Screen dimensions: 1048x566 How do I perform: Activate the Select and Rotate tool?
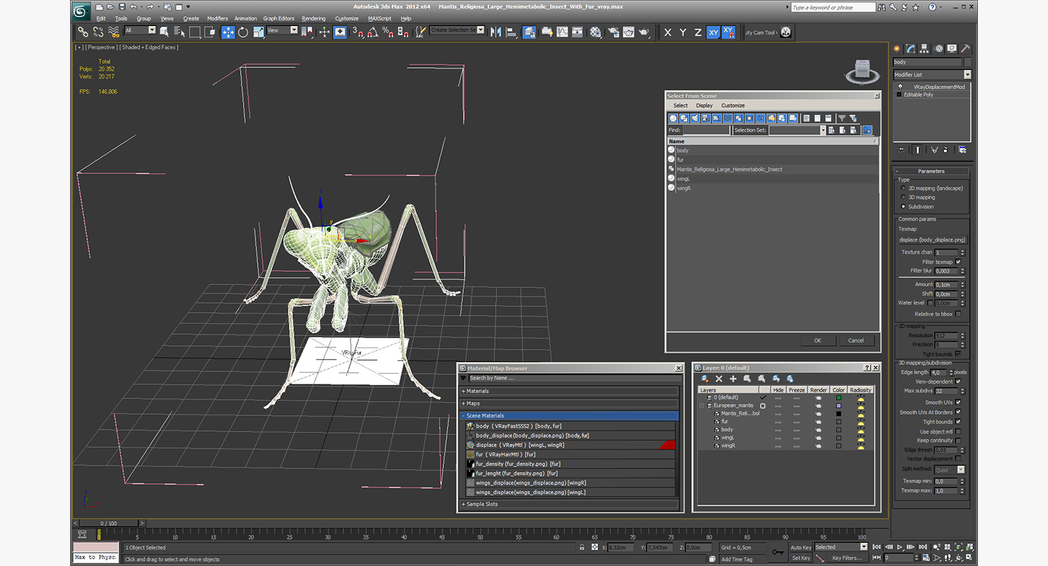[x=243, y=32]
